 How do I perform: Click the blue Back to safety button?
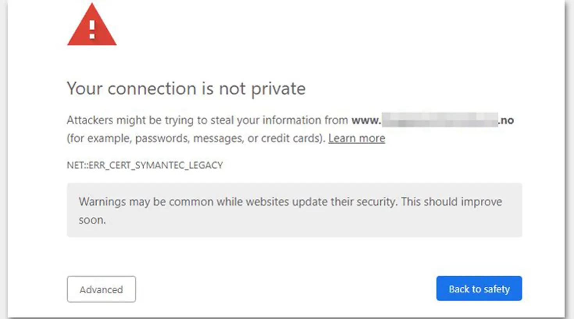point(479,289)
